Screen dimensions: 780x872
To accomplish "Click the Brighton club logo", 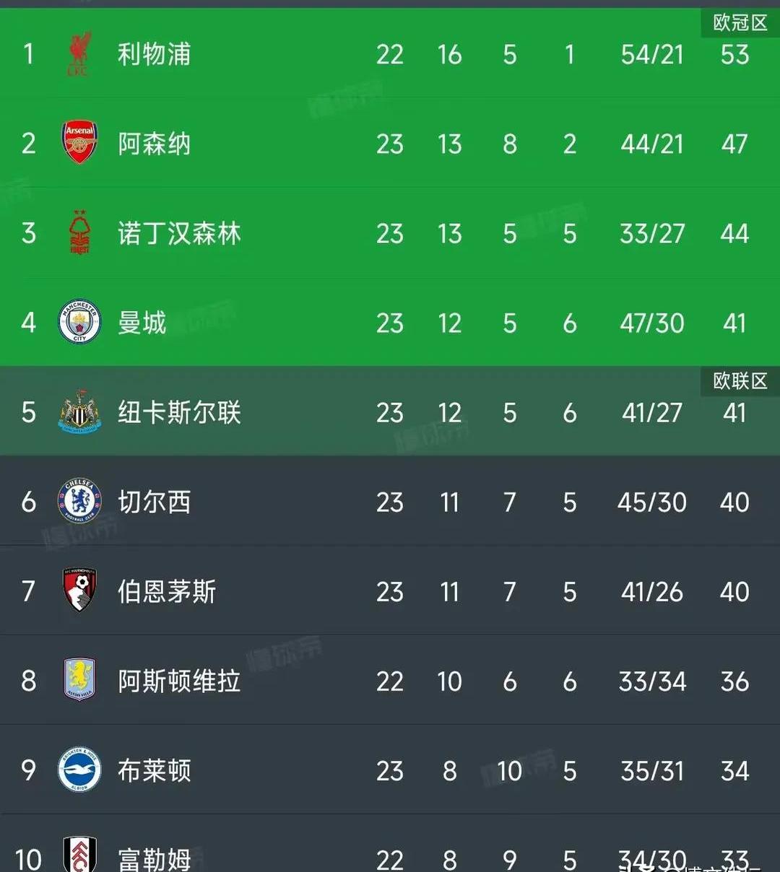I will click(x=79, y=769).
